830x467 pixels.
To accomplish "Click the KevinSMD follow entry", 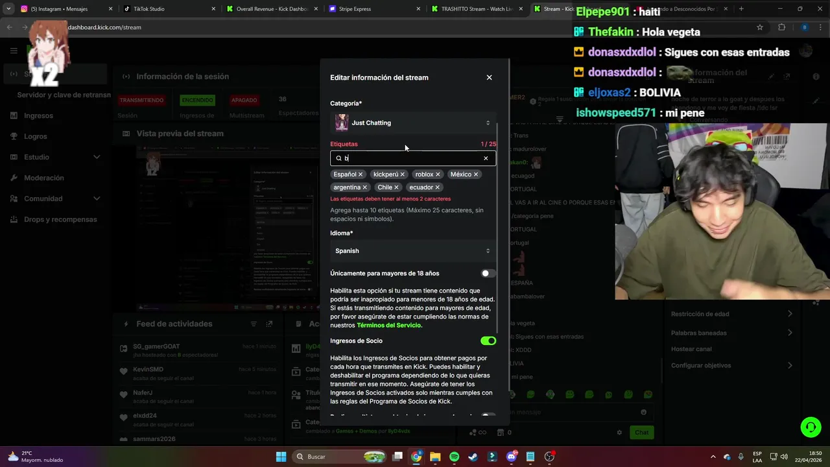I will pos(198,374).
